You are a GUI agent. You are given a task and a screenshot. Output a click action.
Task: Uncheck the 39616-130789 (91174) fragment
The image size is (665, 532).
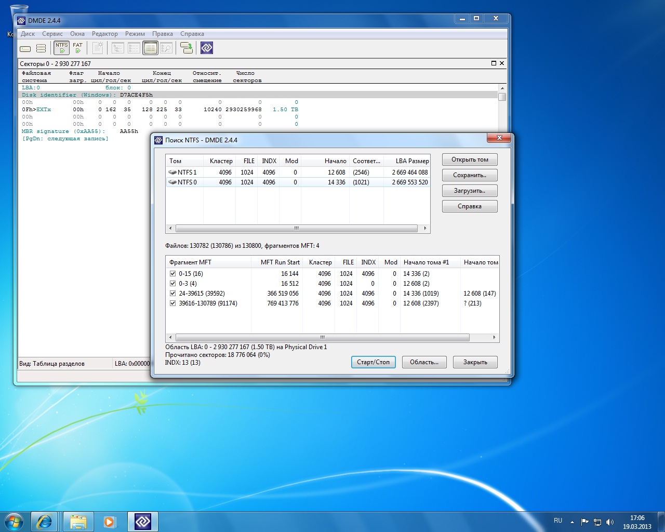pyautogui.click(x=172, y=303)
